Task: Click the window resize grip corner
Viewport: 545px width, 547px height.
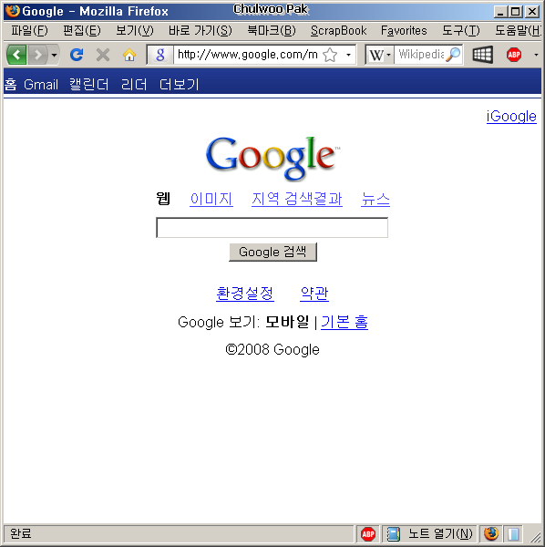Action: (535, 536)
